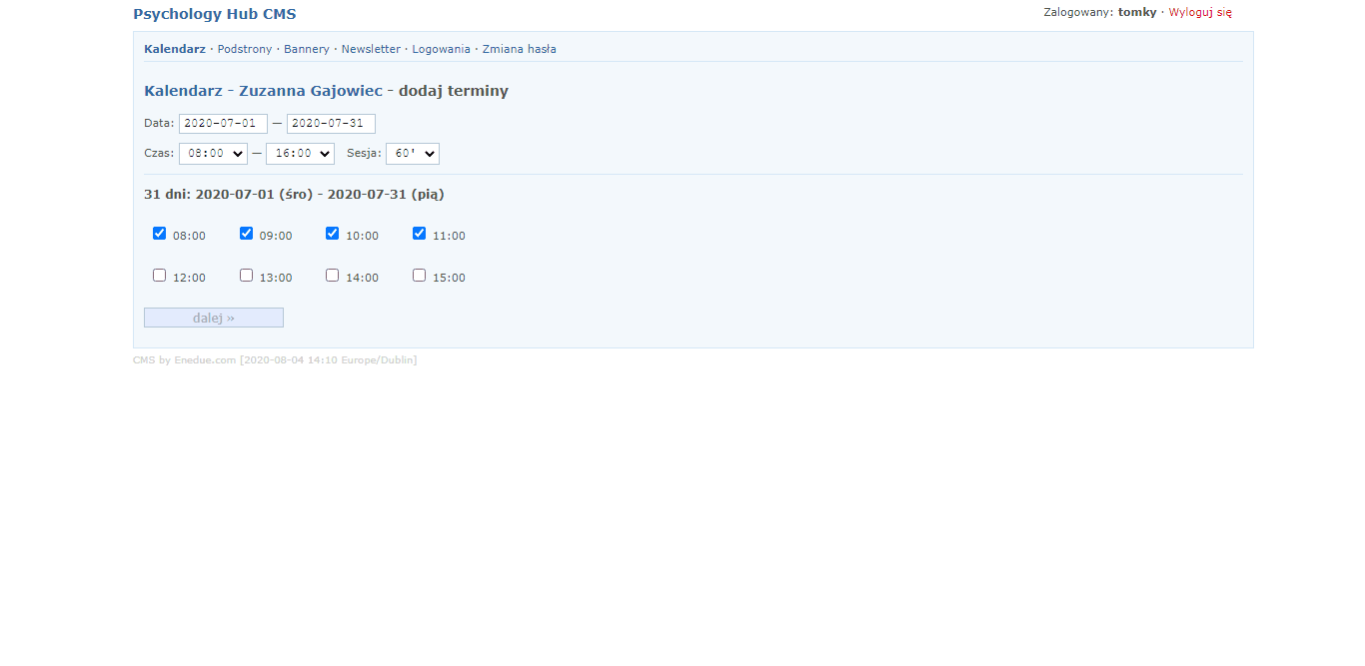Open the start time 08:00 dropdown

213,154
